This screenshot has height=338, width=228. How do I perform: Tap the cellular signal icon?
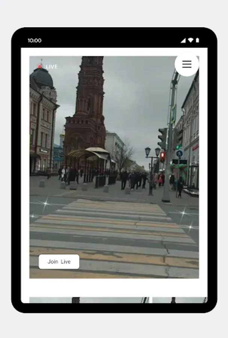183,40
